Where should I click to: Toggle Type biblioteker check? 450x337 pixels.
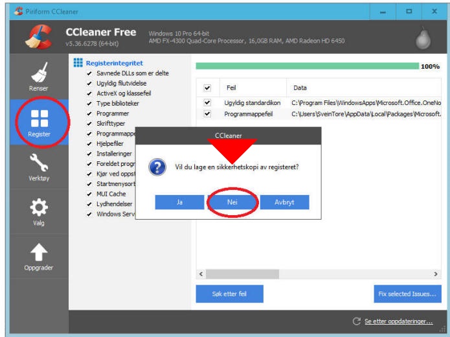pyautogui.click(x=89, y=104)
